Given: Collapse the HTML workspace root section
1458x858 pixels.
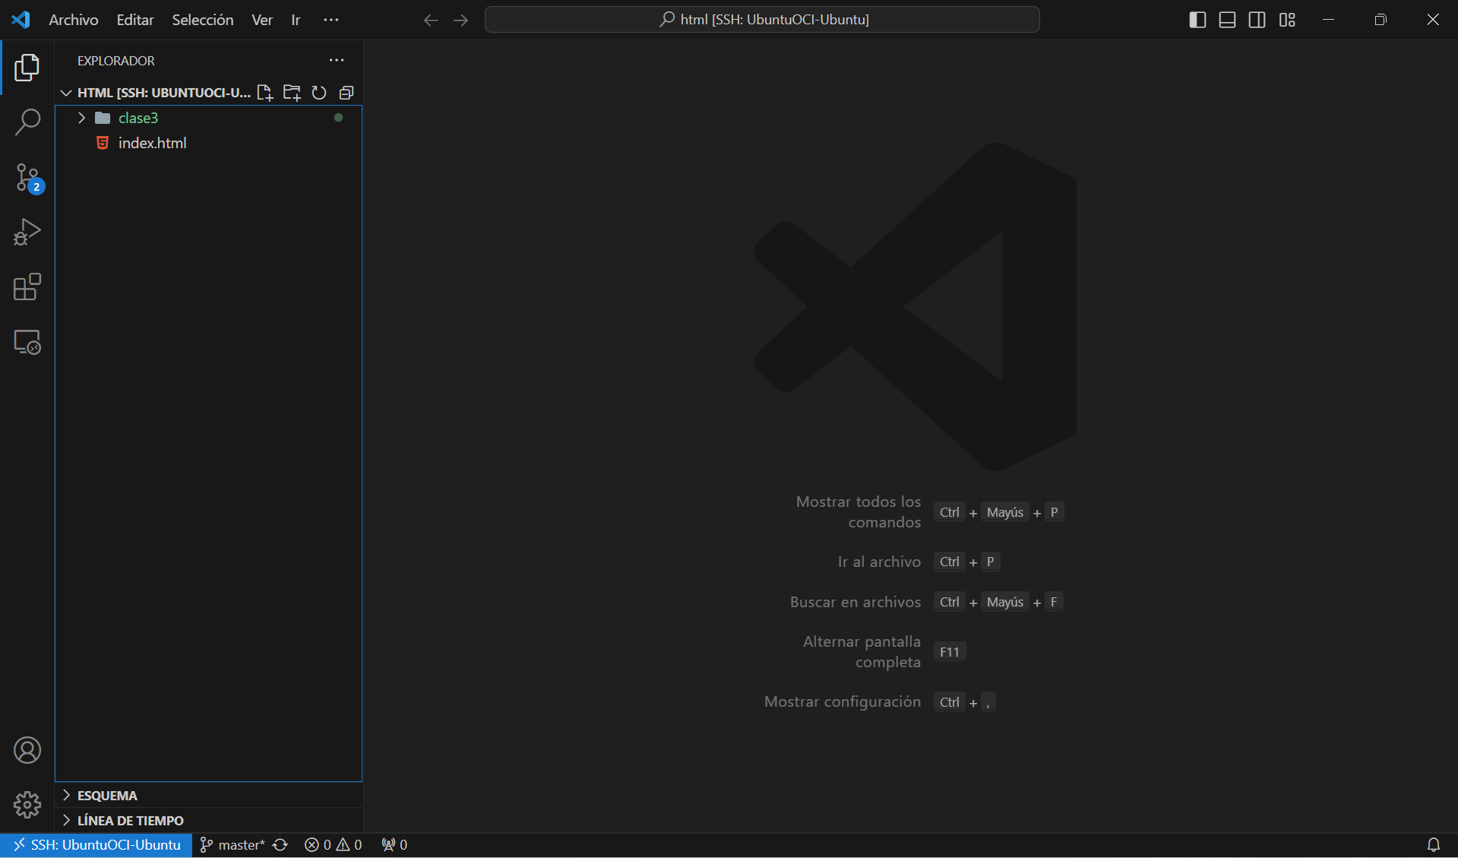Looking at the screenshot, I should pyautogui.click(x=67, y=93).
